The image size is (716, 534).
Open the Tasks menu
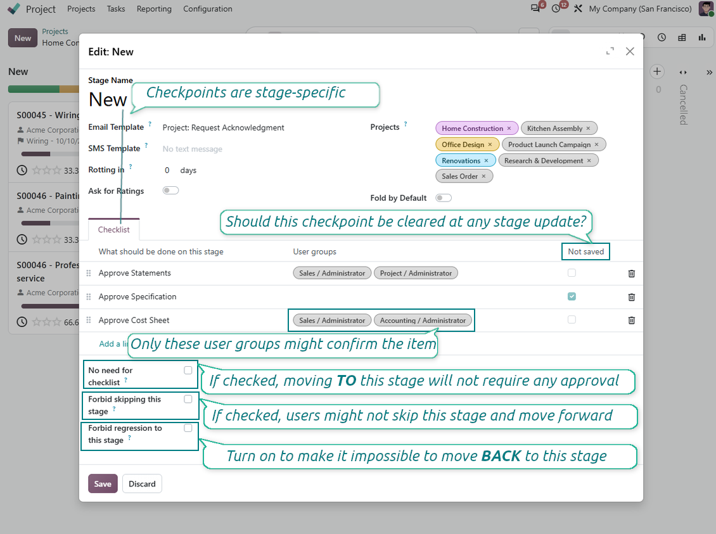pos(116,9)
